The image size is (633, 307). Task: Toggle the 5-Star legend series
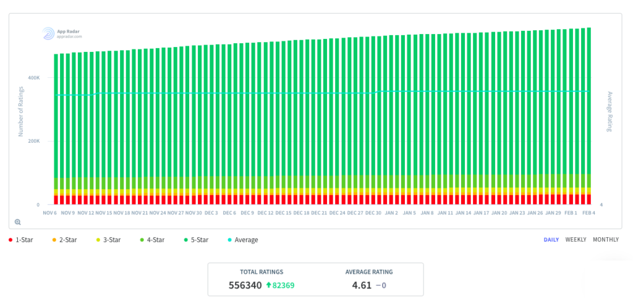point(196,240)
